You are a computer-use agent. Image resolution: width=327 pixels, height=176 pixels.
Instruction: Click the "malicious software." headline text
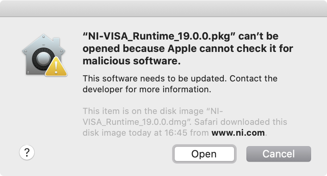[132, 61]
